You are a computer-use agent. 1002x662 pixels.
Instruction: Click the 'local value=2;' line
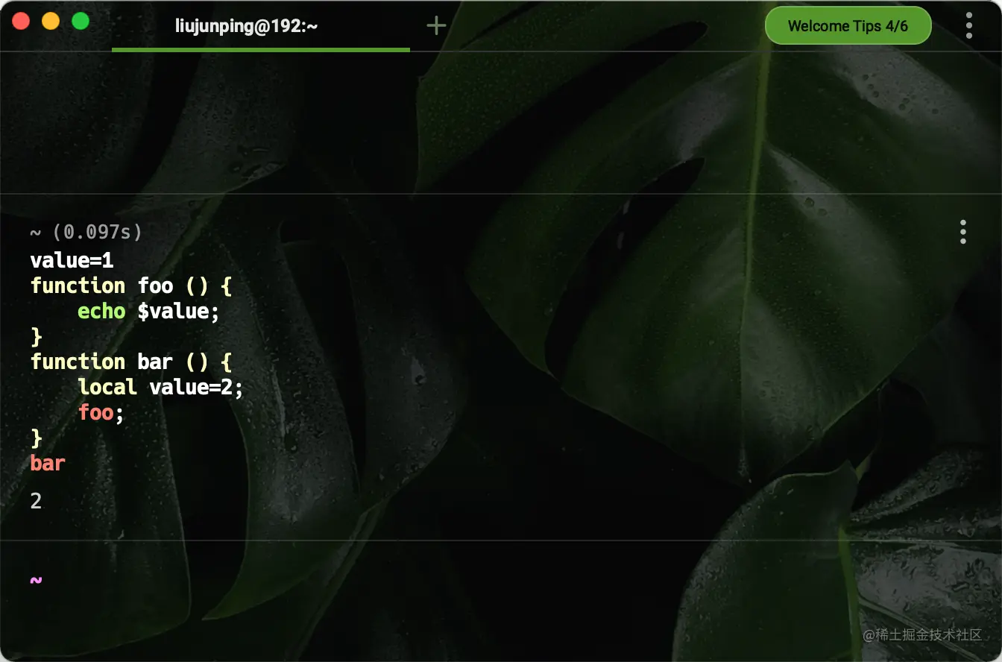(161, 388)
